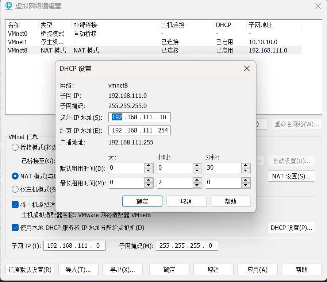Increase the 最长租用时间 hours value
The width and height of the screenshot is (327, 282).
pos(197,180)
